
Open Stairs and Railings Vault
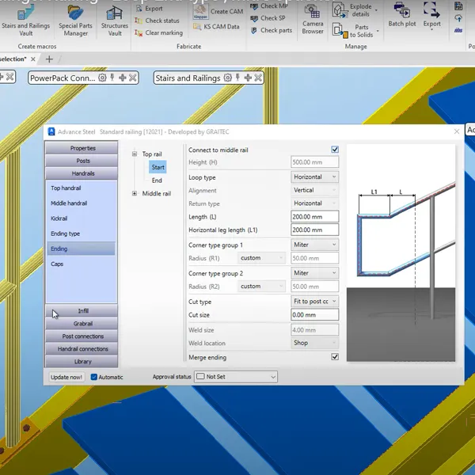26,20
